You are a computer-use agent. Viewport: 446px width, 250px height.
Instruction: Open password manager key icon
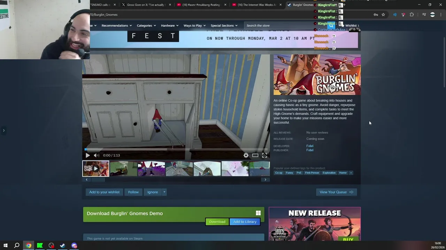376,15
